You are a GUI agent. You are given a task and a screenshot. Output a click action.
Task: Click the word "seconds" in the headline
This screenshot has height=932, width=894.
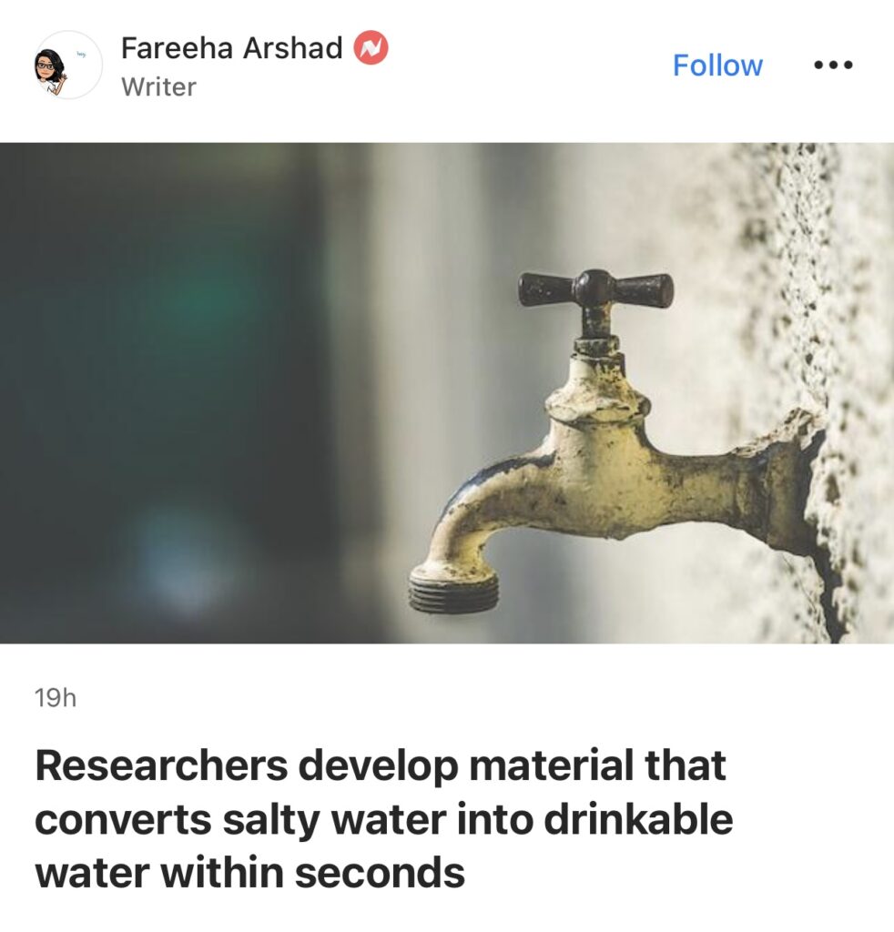[x=380, y=873]
